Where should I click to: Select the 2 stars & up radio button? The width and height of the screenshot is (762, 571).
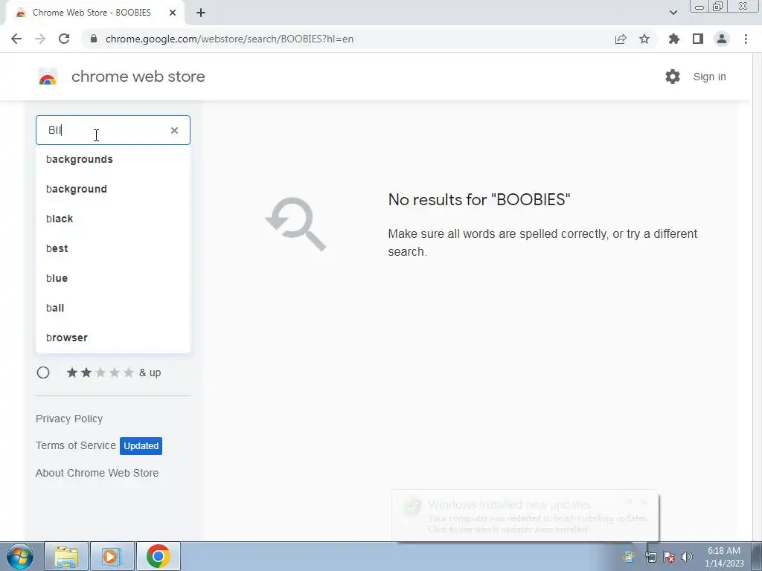pos(43,372)
